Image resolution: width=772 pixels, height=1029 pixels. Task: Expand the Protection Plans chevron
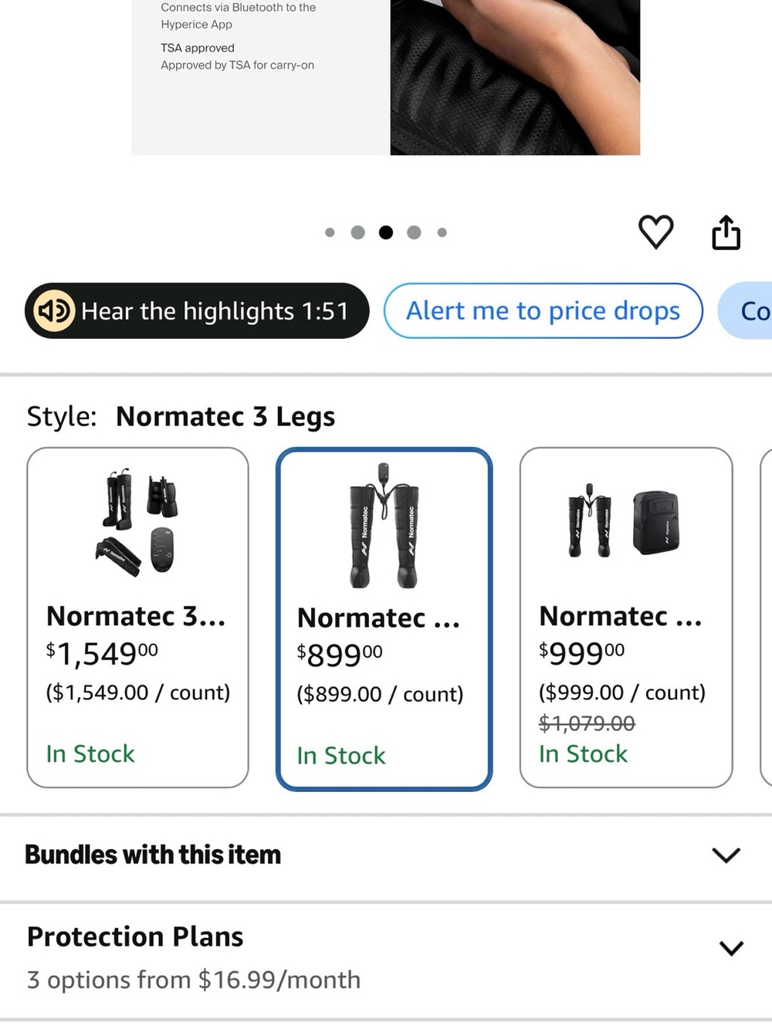731,948
